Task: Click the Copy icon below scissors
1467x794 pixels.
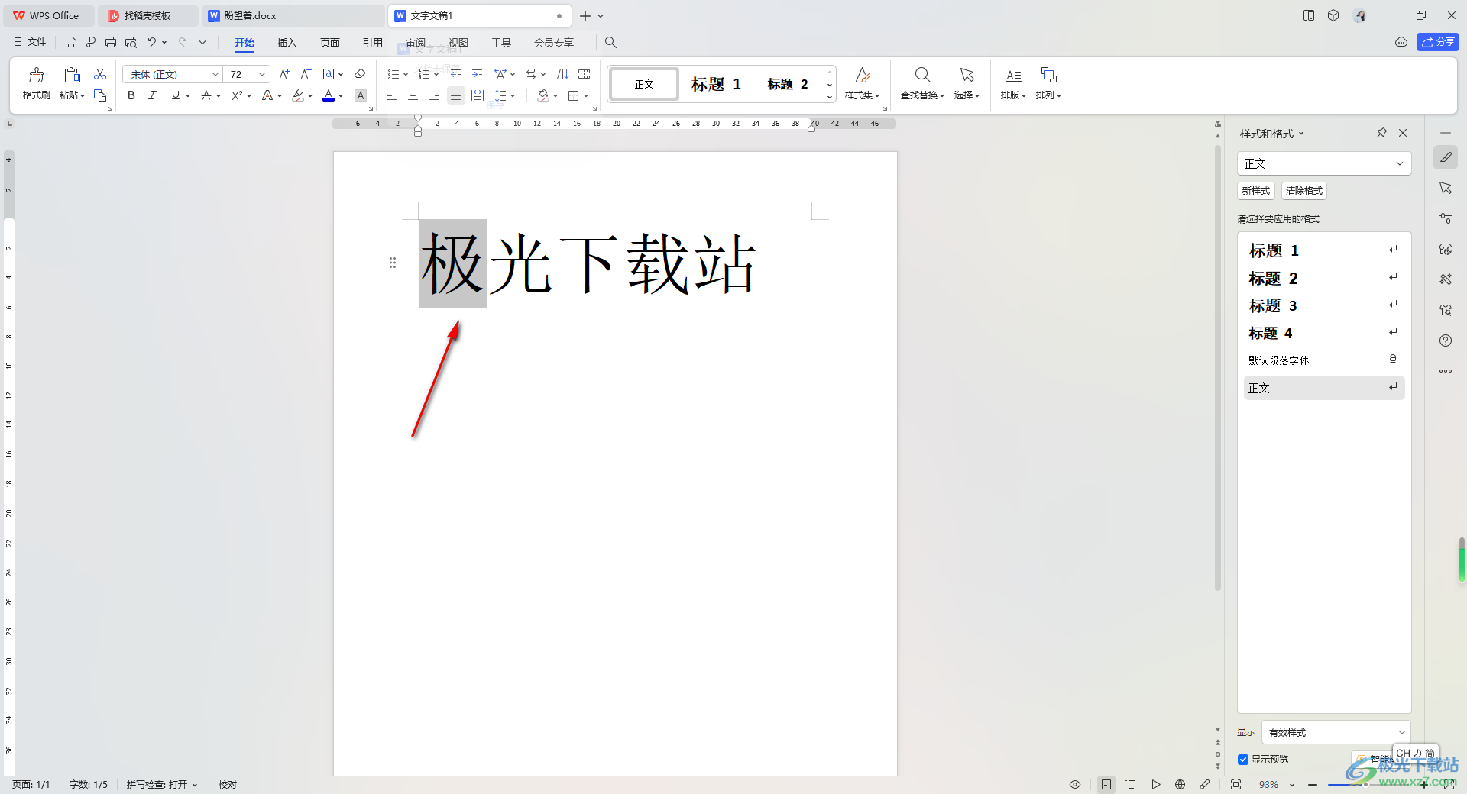Action: pos(100,95)
